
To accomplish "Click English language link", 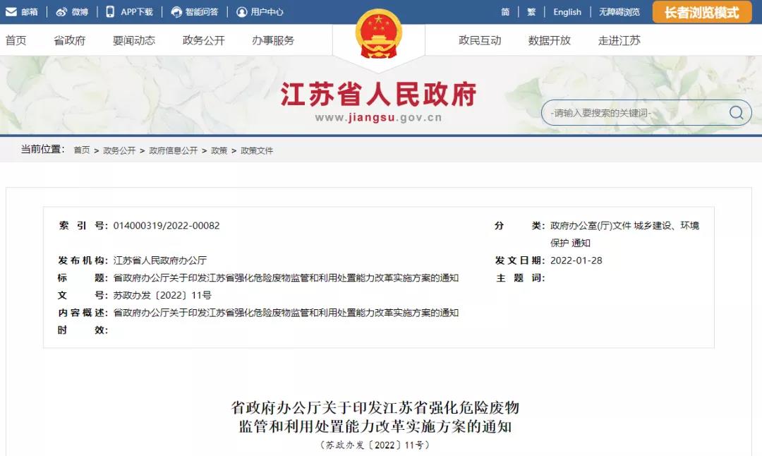I will click(x=567, y=12).
